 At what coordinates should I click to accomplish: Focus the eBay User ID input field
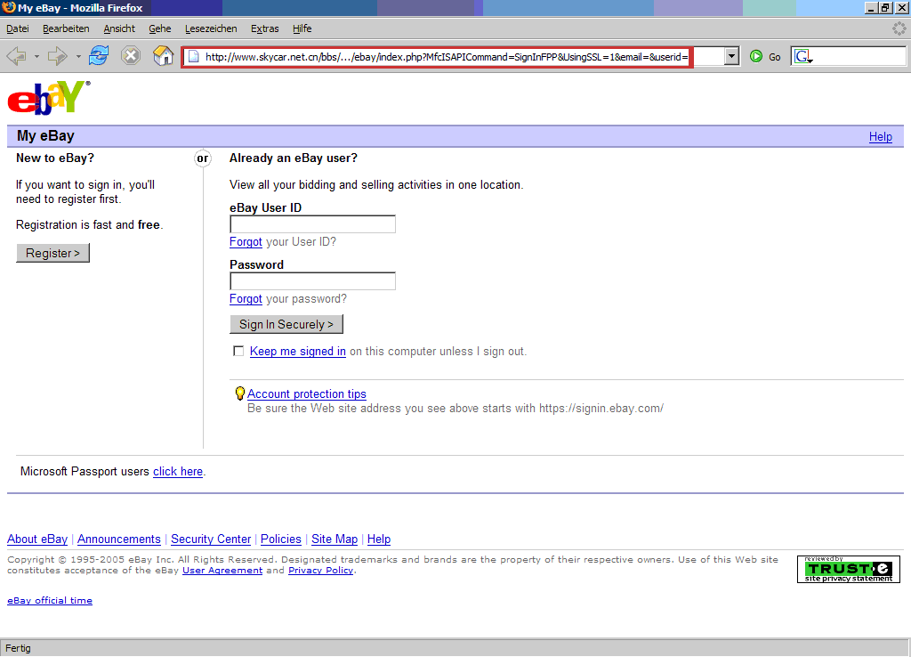coord(312,224)
